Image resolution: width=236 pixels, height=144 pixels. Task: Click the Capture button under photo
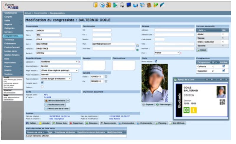148,104
